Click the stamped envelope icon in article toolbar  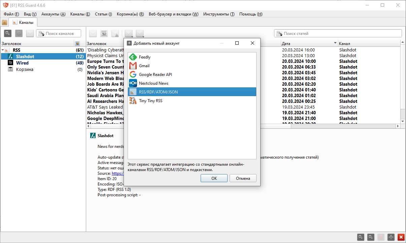point(104,33)
